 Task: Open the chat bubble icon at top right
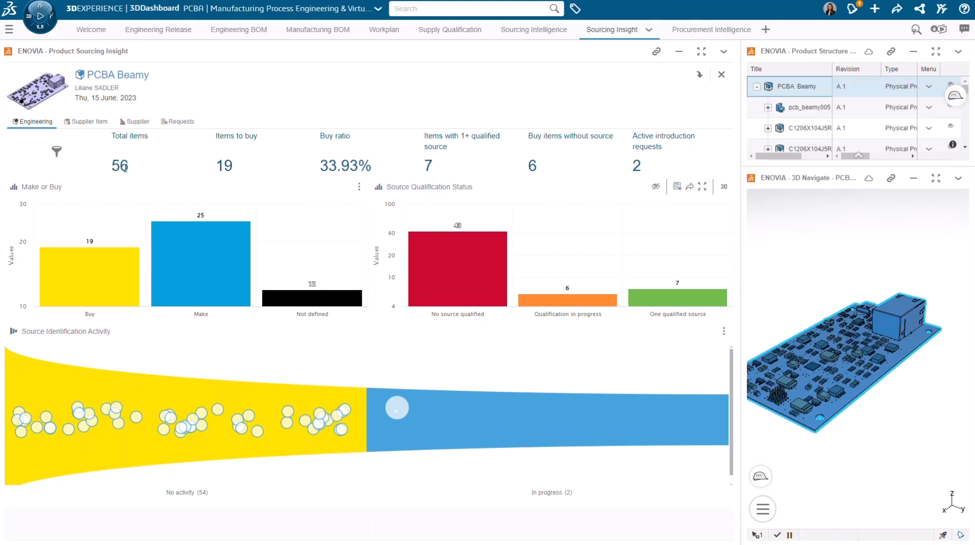tap(964, 29)
